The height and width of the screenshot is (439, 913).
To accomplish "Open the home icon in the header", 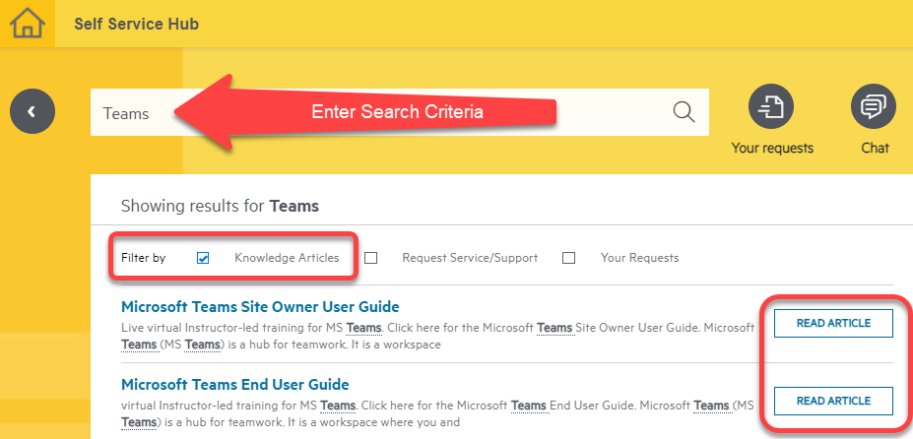I will coord(28,24).
